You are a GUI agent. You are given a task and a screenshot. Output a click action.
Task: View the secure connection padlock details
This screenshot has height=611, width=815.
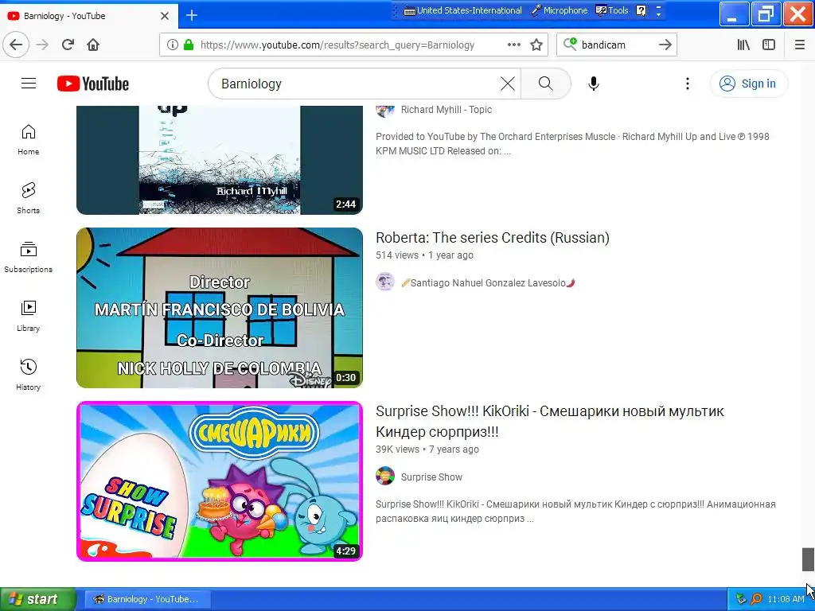pyautogui.click(x=189, y=45)
